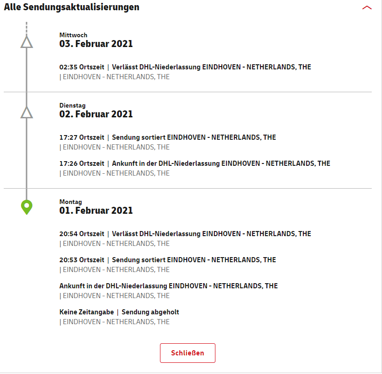Collapse the Alle Sendungsaktualisierungen section chevron
The image size is (382, 374).
(367, 7)
